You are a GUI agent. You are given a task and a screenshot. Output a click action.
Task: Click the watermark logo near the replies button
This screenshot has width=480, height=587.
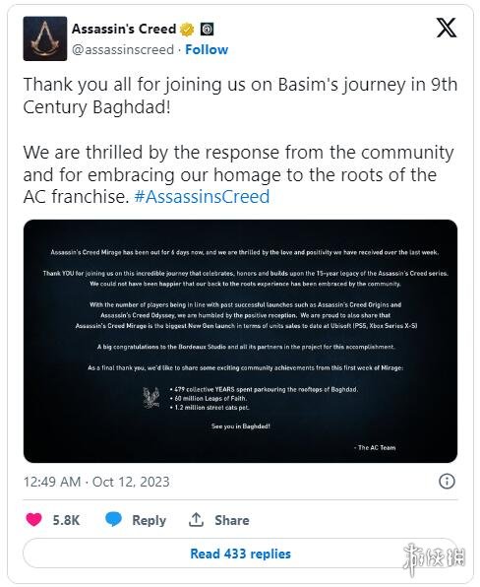(434, 558)
